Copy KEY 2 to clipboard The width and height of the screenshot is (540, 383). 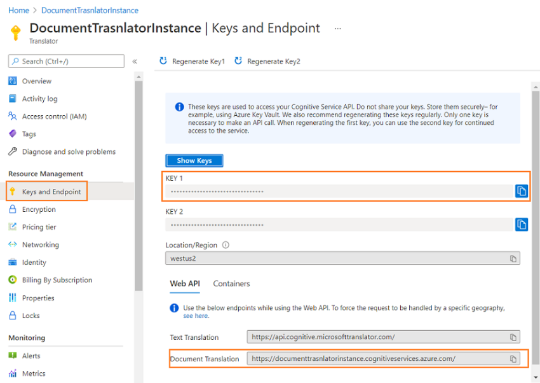pos(522,225)
